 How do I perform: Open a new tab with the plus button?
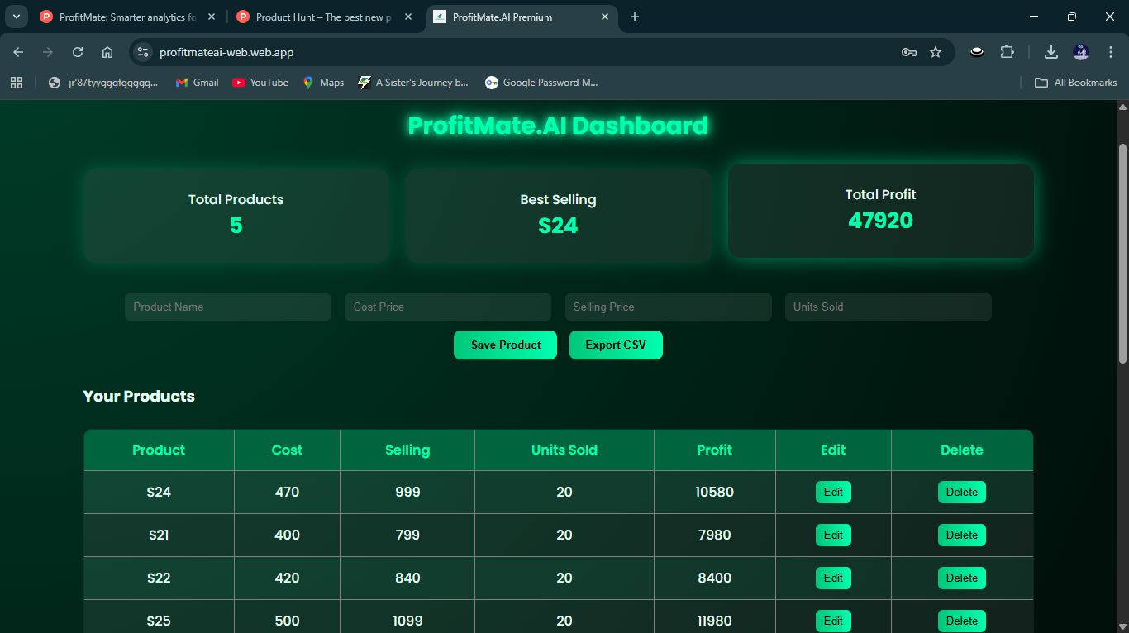click(635, 17)
